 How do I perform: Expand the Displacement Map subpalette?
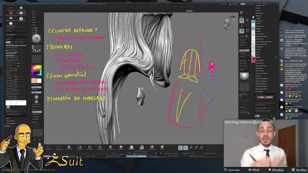click(x=261, y=37)
